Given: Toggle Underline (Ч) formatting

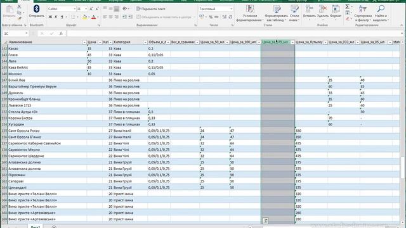Looking at the screenshot, I should [x=62, y=17].
